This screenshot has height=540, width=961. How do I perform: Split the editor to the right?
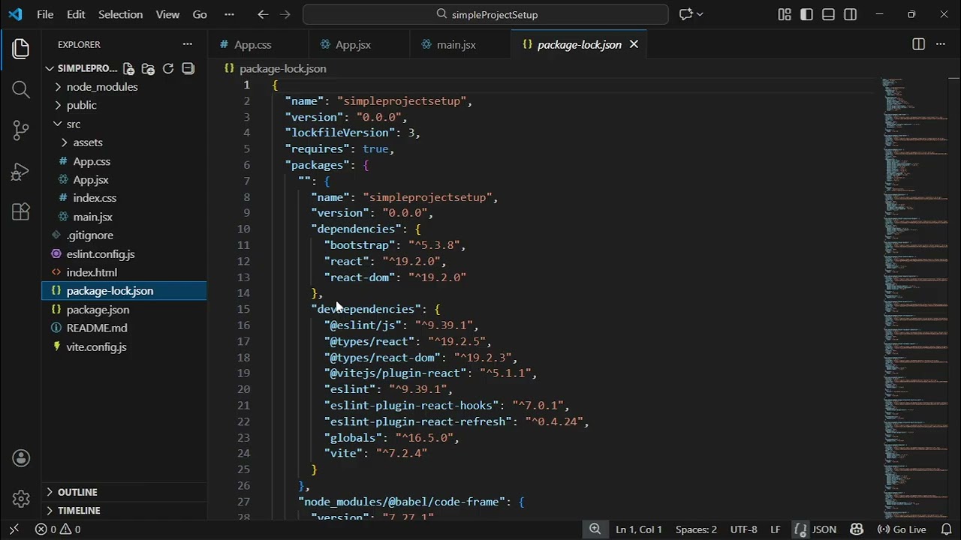click(x=918, y=44)
